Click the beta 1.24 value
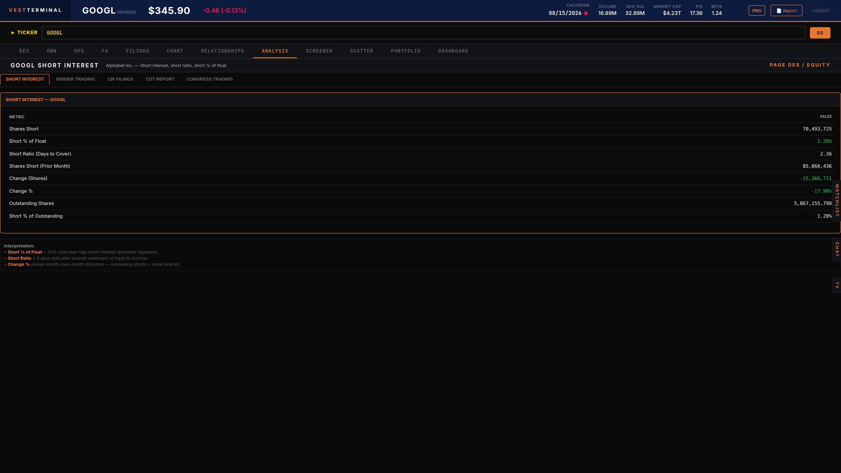Image resolution: width=841 pixels, height=473 pixels. coord(717,13)
